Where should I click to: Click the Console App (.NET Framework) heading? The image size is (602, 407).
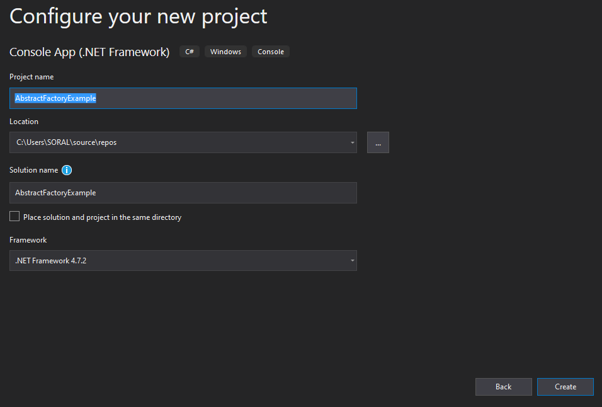click(x=89, y=52)
